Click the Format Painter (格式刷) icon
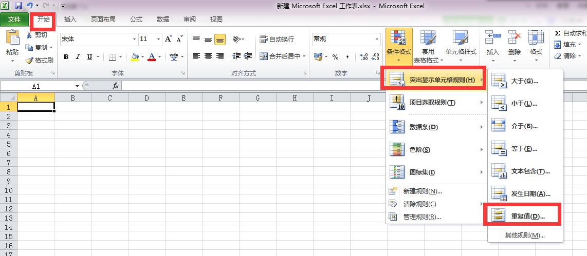The height and width of the screenshot is (256, 587). (29, 60)
